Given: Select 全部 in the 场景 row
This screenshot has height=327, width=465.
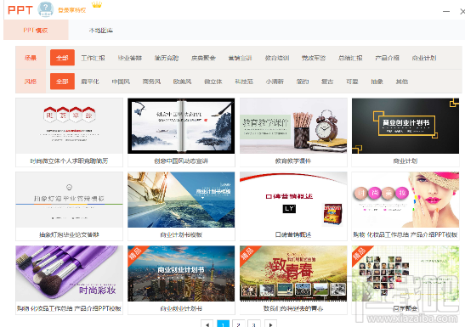Looking at the screenshot, I should click(62, 58).
